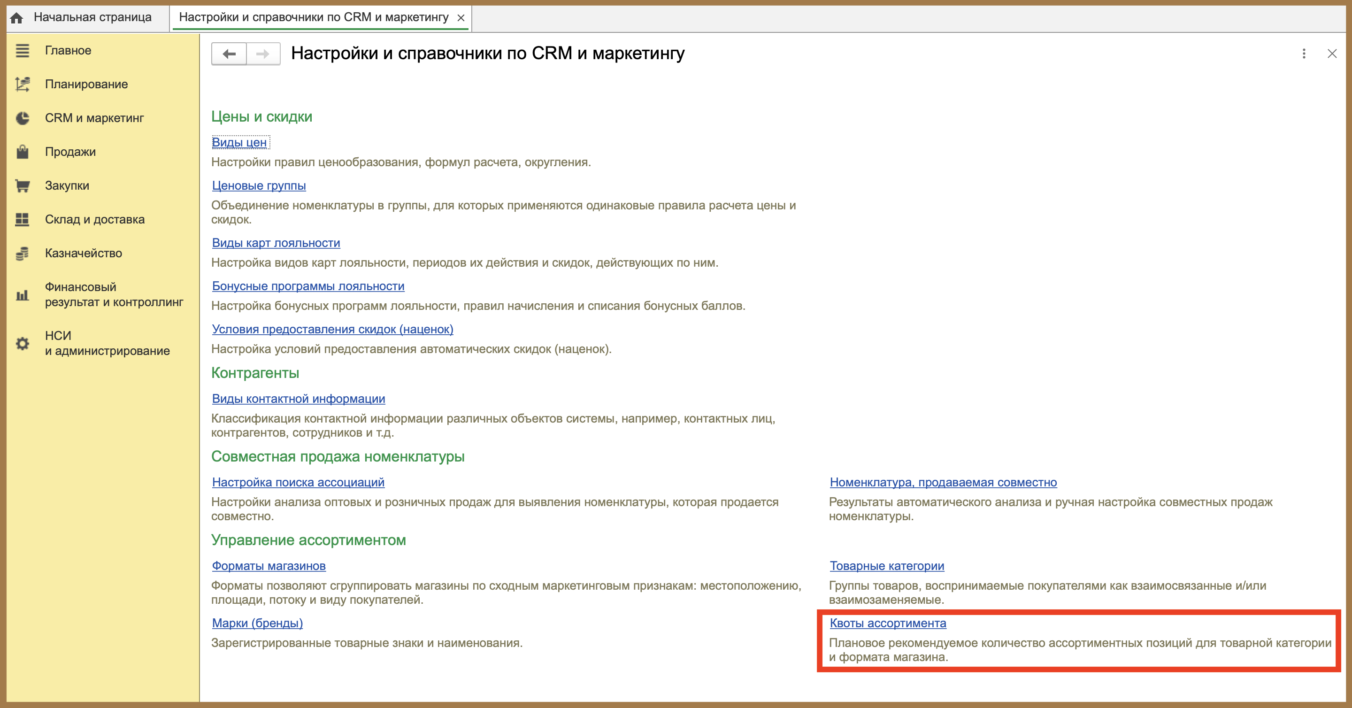The image size is (1352, 708).
Task: Click the Управление ассортиментом heading
Action: (x=308, y=540)
